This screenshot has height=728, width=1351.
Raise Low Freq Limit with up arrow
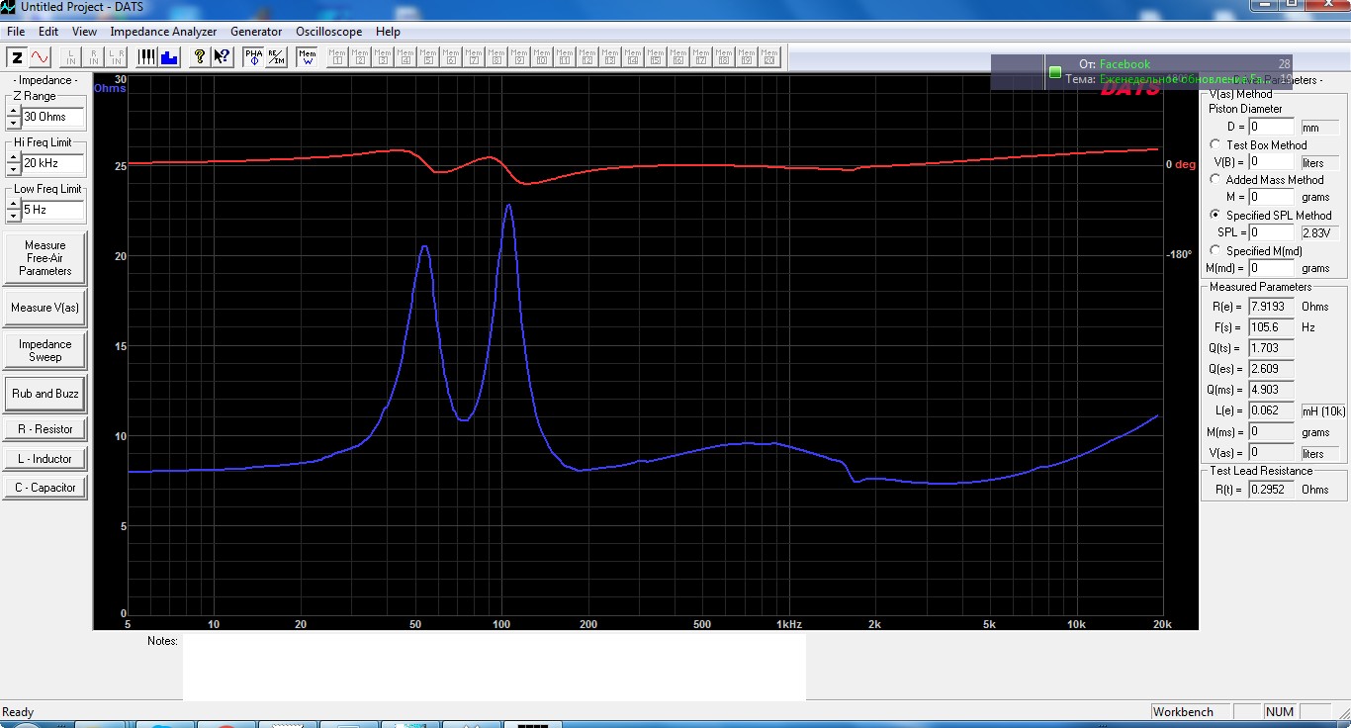[13, 205]
